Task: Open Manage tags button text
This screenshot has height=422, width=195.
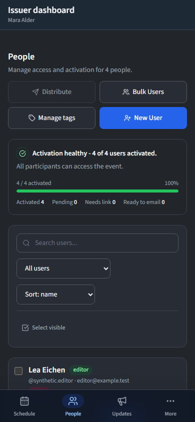Action: pyautogui.click(x=57, y=118)
